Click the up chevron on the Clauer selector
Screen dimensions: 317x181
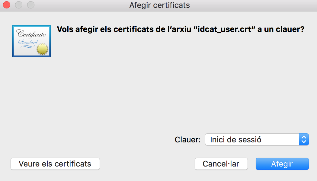[x=304, y=137]
